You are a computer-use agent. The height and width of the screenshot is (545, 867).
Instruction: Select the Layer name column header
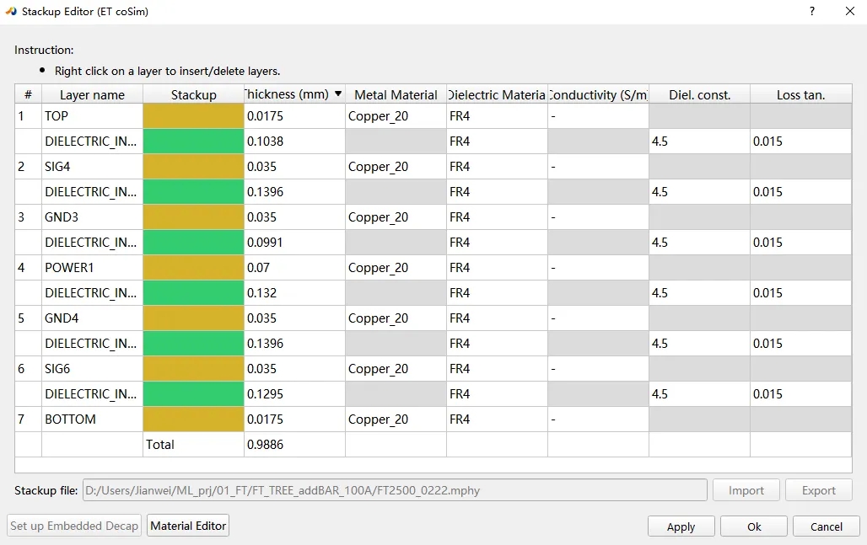coord(92,94)
